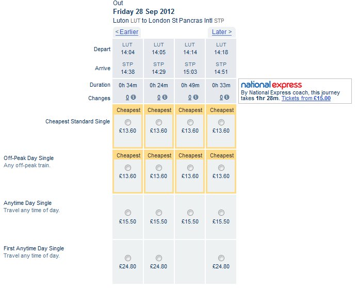Click the 0 changes link for 14:18 train
This screenshot has width=358, height=288.
pyautogui.click(x=221, y=98)
